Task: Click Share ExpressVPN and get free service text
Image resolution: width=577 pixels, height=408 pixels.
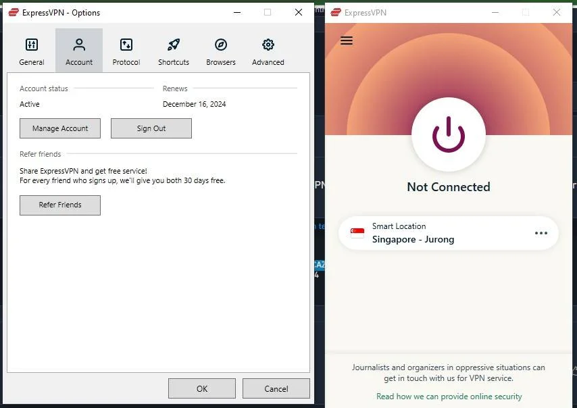Action: pyautogui.click(x=83, y=171)
